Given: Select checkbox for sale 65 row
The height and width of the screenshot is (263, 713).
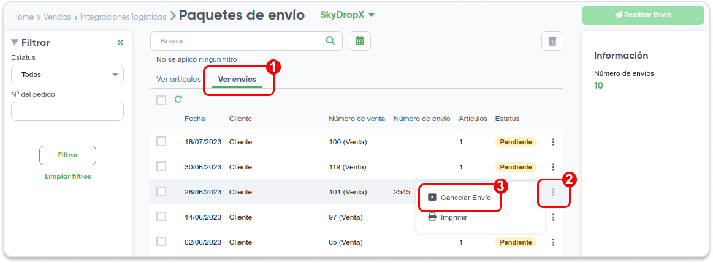Looking at the screenshot, I should [161, 242].
